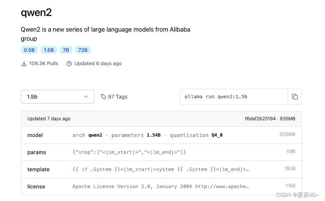The image size is (325, 201).
Task: Open the template row
Action: tap(162, 169)
